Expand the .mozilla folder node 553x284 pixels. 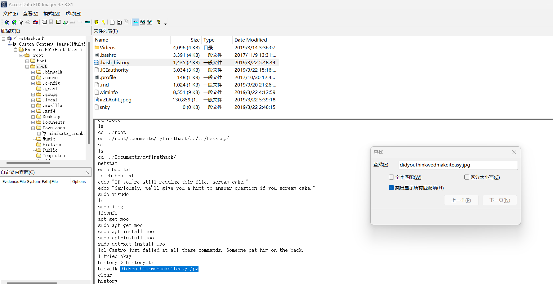point(33,106)
